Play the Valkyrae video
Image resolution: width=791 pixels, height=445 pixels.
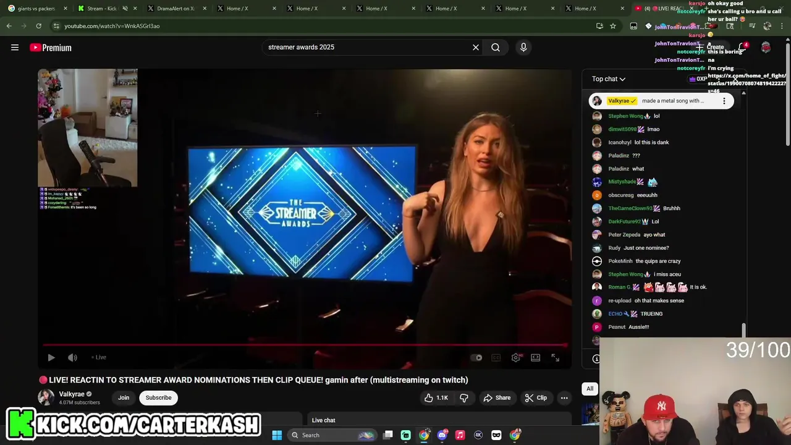[51, 357]
